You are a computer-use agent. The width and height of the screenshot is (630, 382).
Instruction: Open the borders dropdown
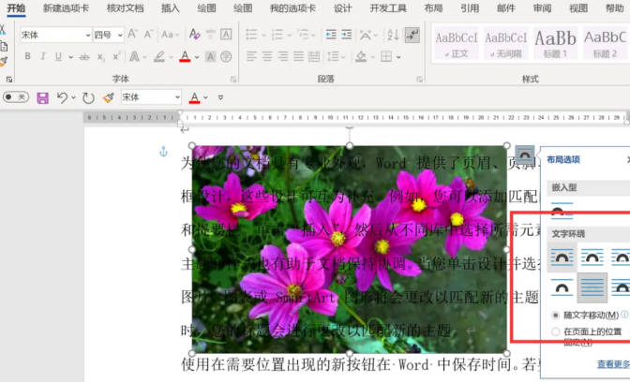pyautogui.click(x=398, y=57)
